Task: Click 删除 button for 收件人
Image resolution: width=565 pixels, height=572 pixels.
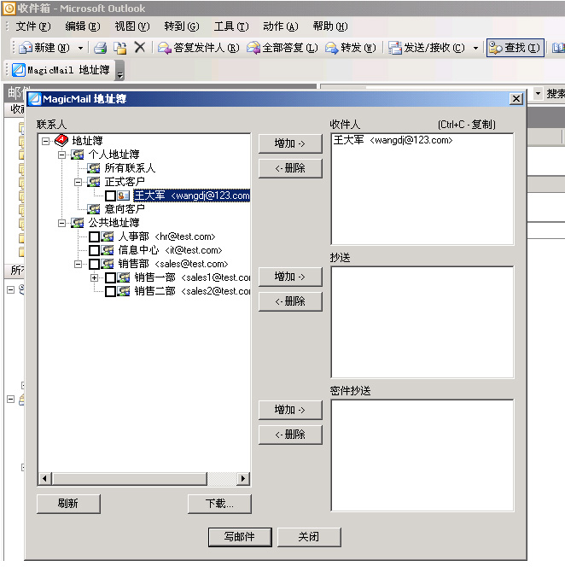Action: pyautogui.click(x=290, y=168)
